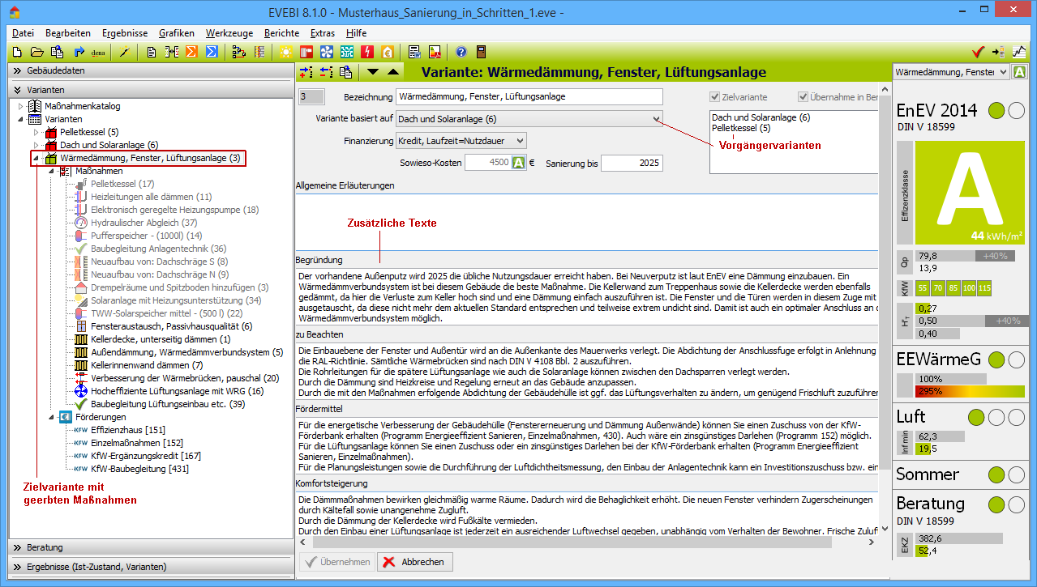Open a project using the folder icon
The image size is (1037, 587).
click(37, 52)
